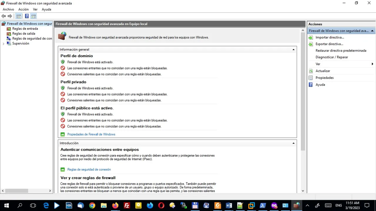Image resolution: width=376 pixels, height=211 pixels.
Task: Toggle the Action pane toolbar icon
Action: [33, 16]
